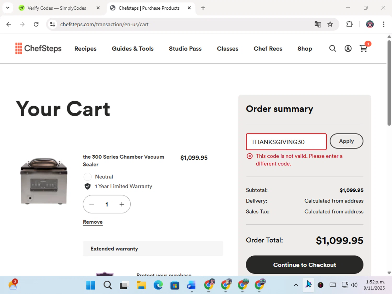
Task: Open the Chef Recs menu
Action: click(x=268, y=49)
